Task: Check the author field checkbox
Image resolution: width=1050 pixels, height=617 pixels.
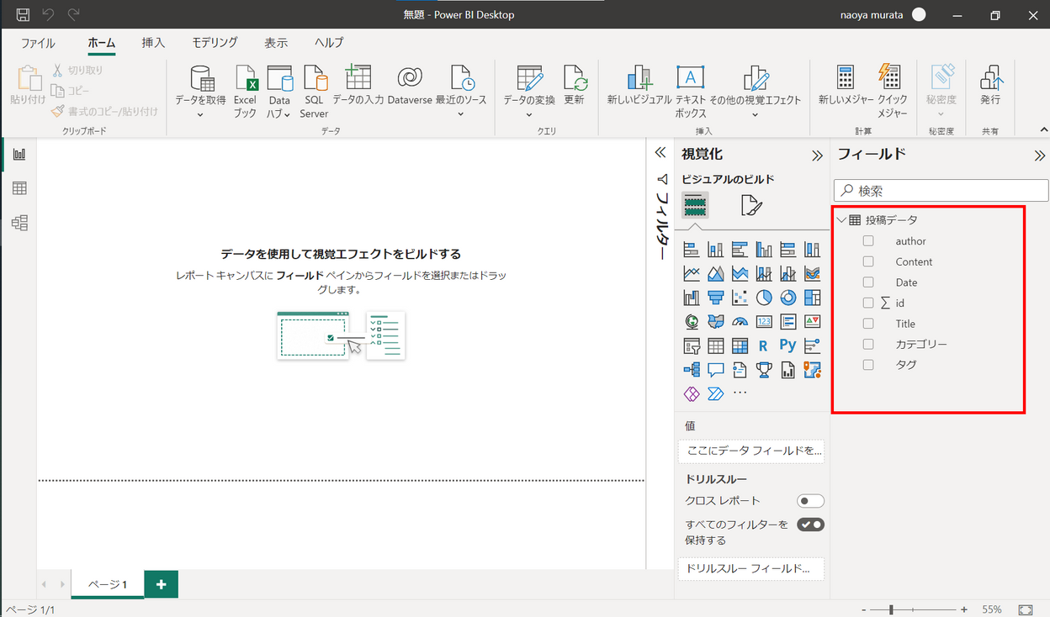Action: (868, 241)
